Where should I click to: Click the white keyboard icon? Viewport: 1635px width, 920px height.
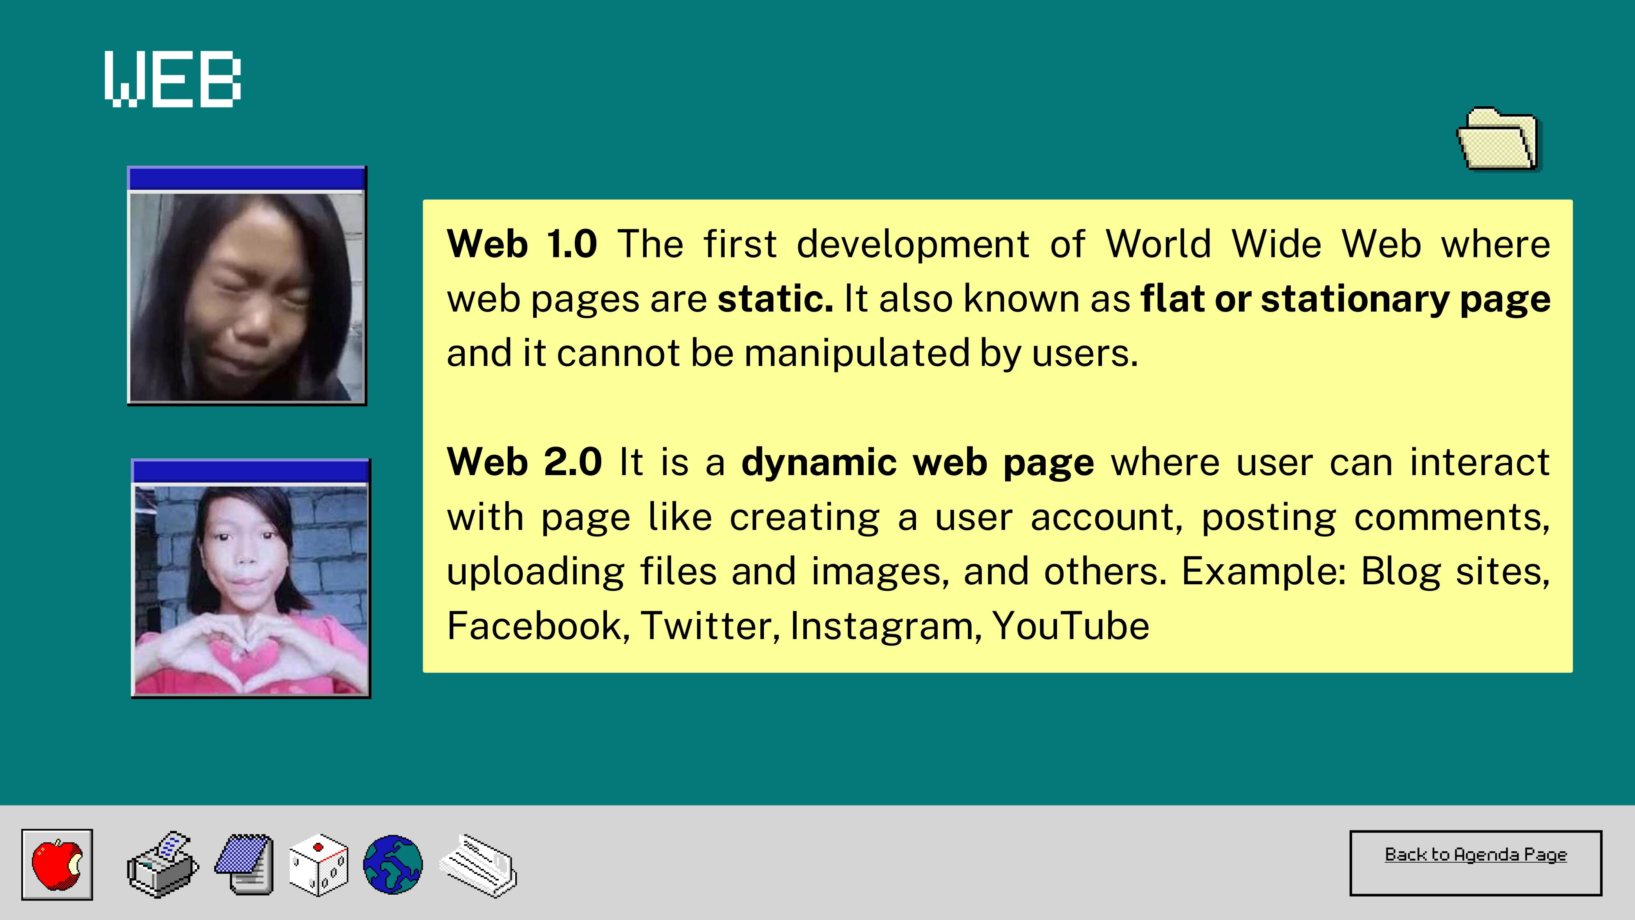tap(479, 865)
